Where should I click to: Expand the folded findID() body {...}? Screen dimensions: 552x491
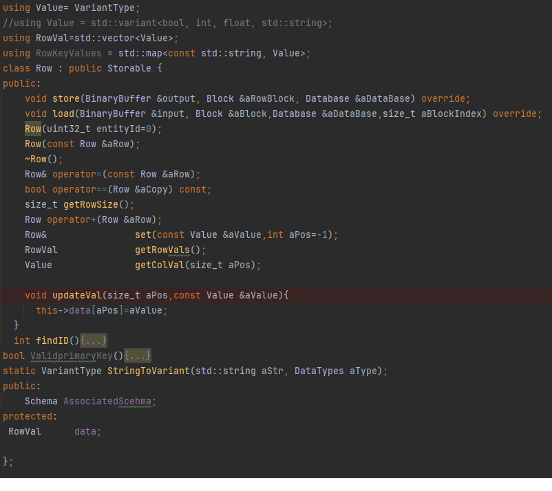94,340
